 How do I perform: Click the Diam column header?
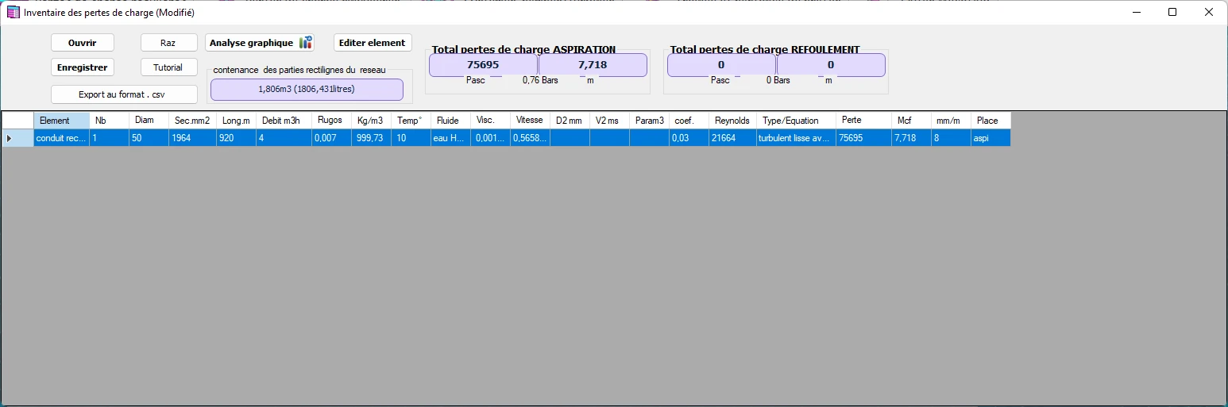click(149, 121)
